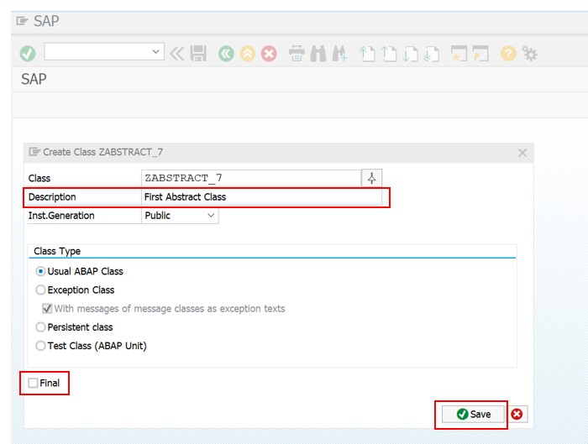588x444 pixels.
Task: Click the green Back arrow icon
Action: click(225, 54)
